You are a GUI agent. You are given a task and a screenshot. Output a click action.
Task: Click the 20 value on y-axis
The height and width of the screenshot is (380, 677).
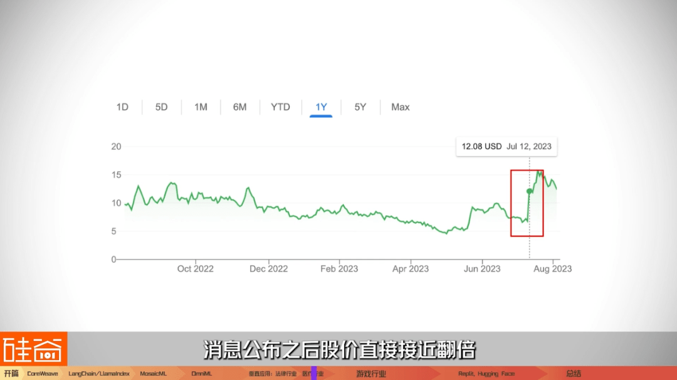pyautogui.click(x=116, y=146)
